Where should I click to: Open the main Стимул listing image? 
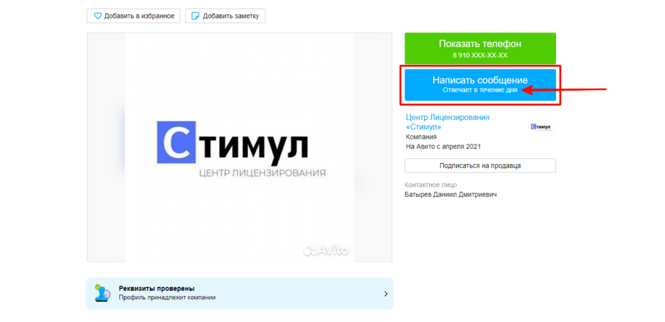pyautogui.click(x=240, y=147)
